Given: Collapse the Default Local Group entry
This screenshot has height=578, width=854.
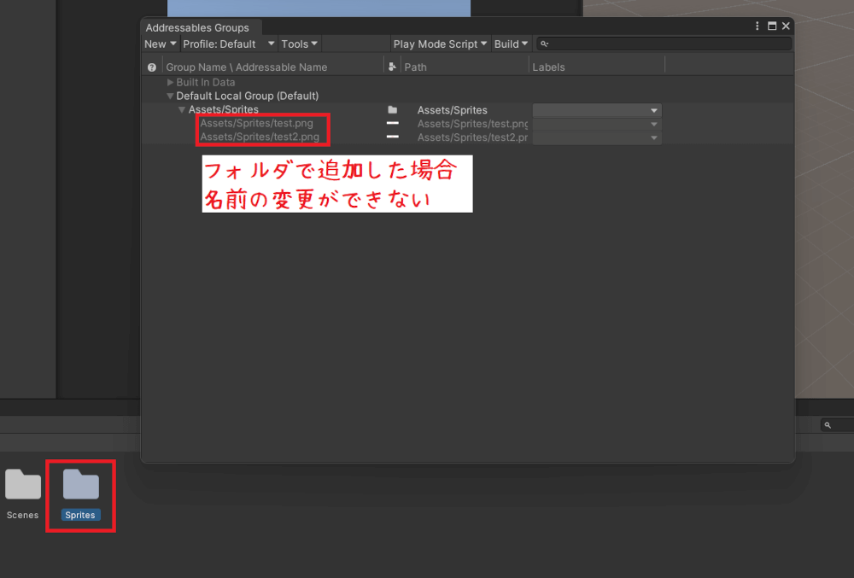Looking at the screenshot, I should [x=168, y=96].
